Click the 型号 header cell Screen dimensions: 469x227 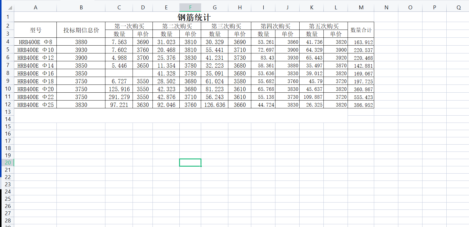click(x=35, y=30)
